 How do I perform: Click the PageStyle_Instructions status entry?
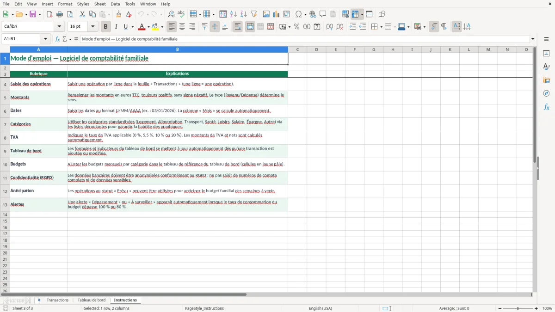coord(204,308)
